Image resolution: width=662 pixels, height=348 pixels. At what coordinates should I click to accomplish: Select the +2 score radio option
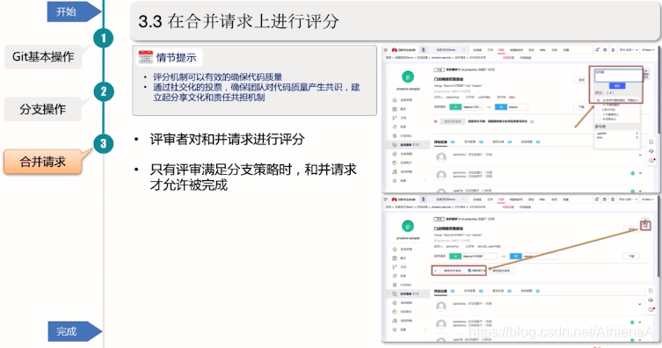[x=598, y=100]
